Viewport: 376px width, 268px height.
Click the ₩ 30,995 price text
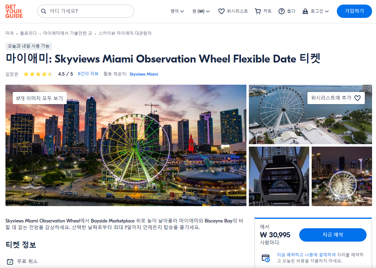tap(275, 235)
